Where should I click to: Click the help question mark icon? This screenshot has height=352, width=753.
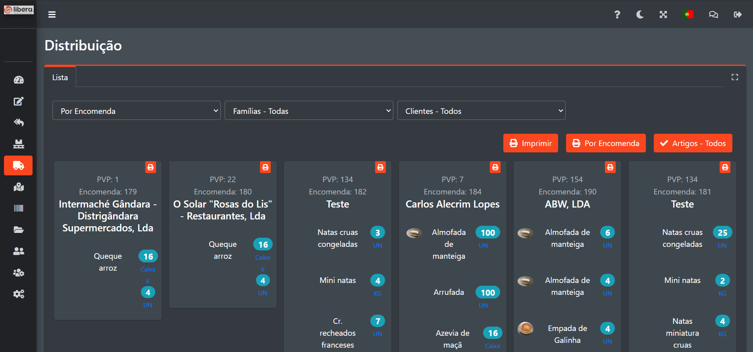point(617,15)
